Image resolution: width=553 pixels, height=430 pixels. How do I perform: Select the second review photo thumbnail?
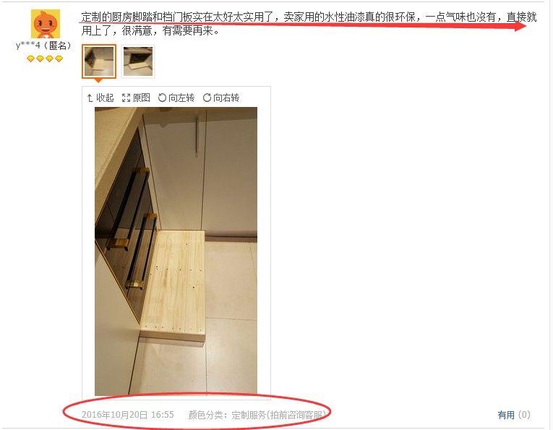(138, 61)
